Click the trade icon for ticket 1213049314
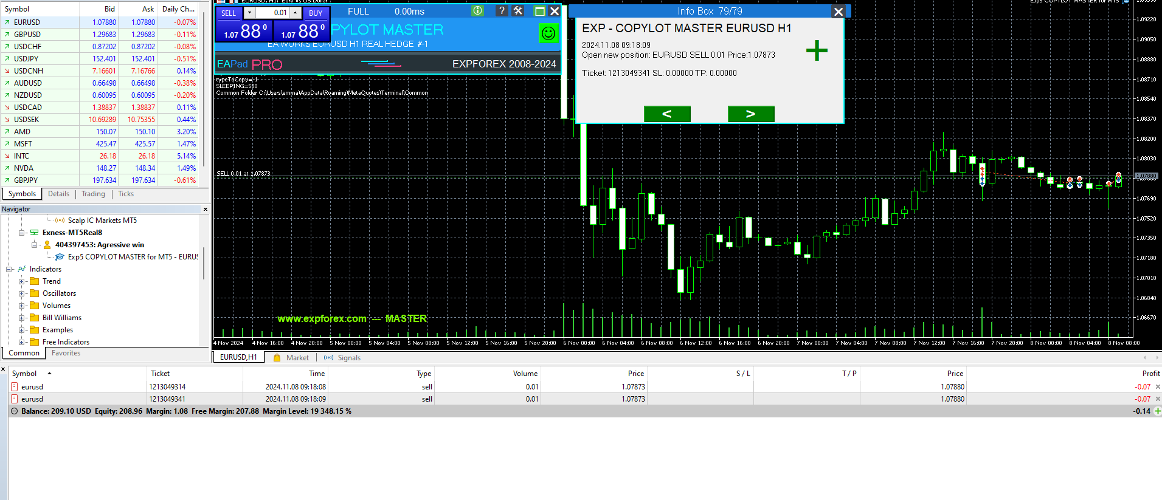The image size is (1162, 500). [x=15, y=387]
